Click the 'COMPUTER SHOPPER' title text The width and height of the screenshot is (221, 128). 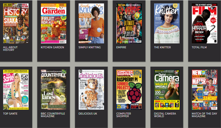[123, 115]
